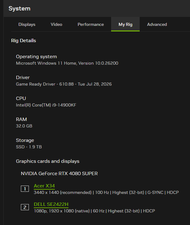Click the Operating system label
190x225 pixels.
tap(36, 57)
